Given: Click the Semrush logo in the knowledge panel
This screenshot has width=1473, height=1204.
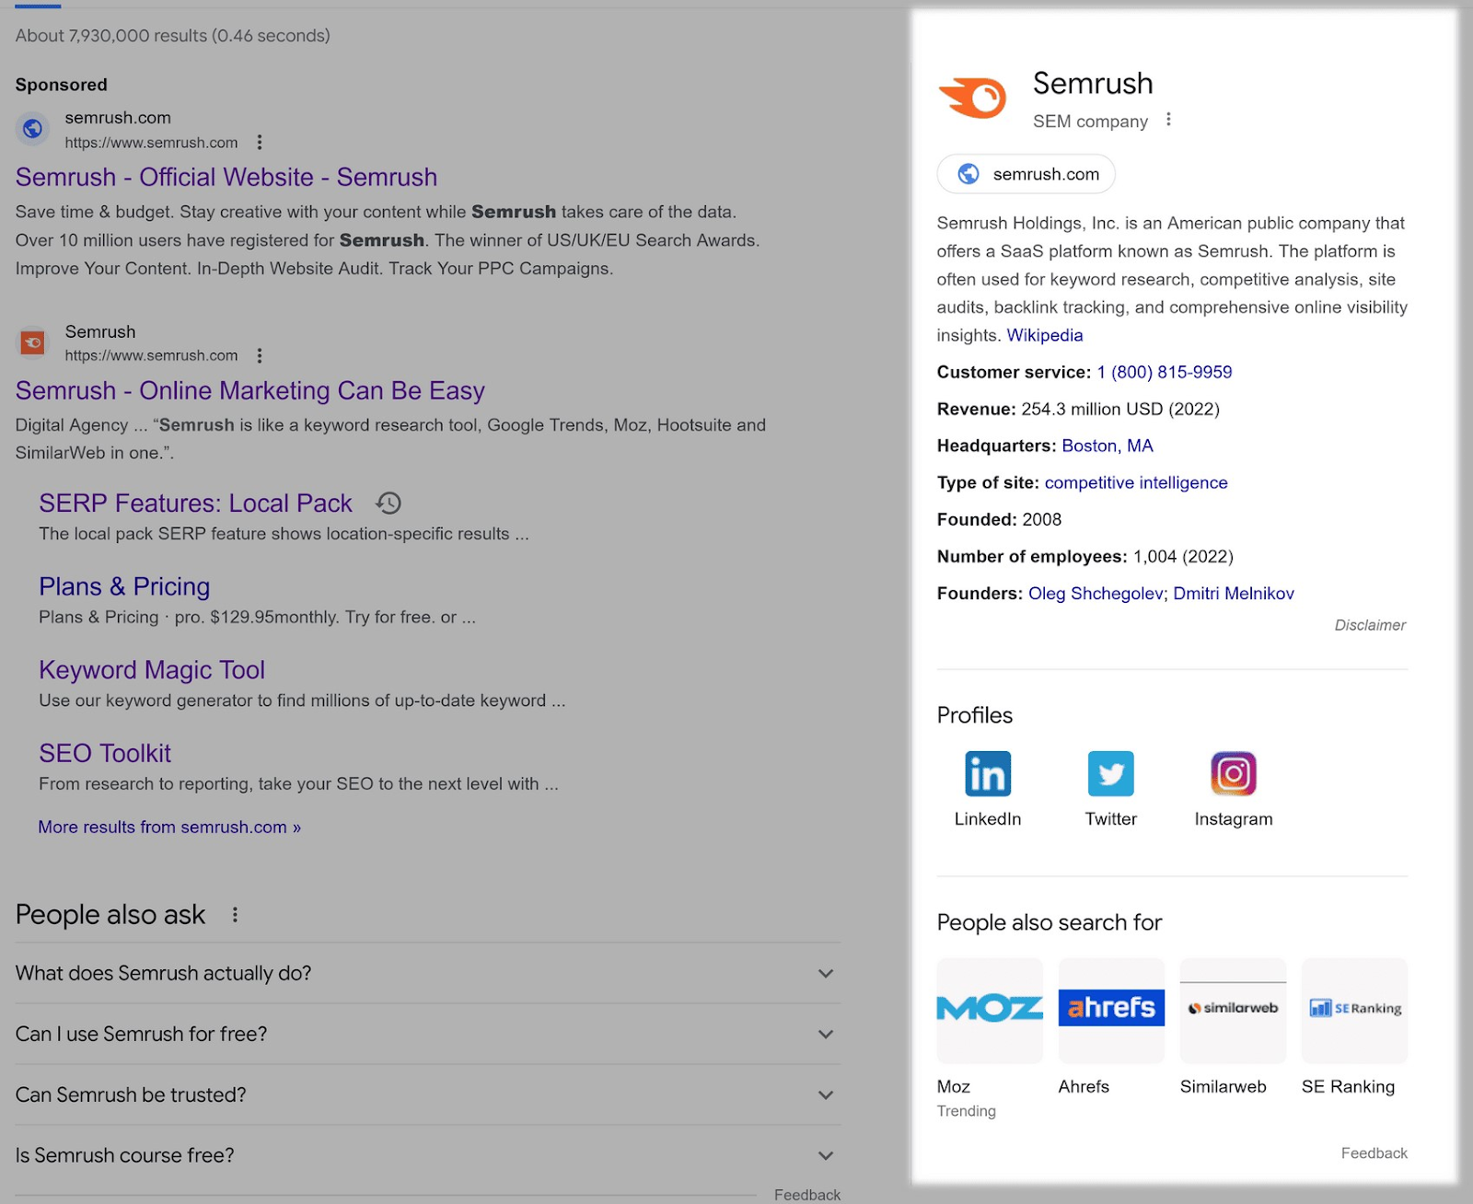Looking at the screenshot, I should tap(974, 95).
